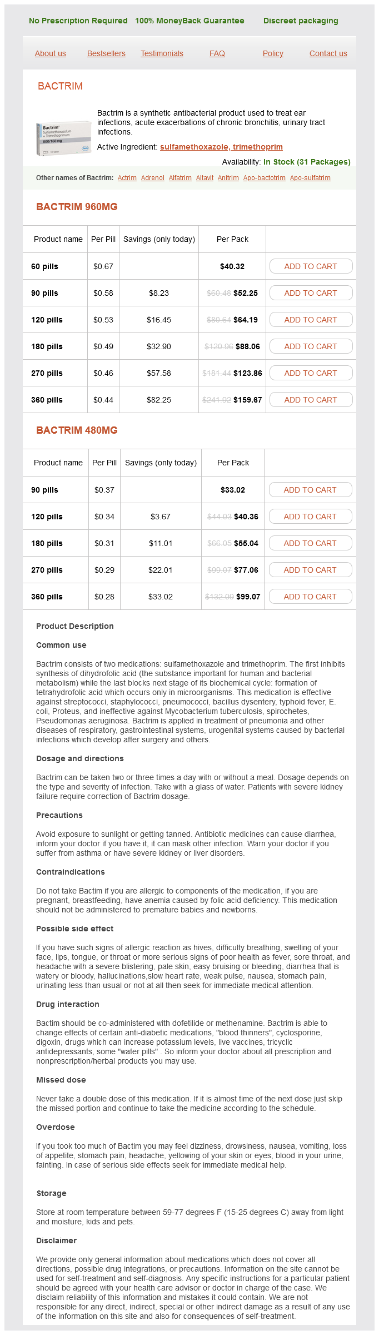Screen dimensions: 379x1335
Task: Open the Policy page link
Action: [x=273, y=53]
